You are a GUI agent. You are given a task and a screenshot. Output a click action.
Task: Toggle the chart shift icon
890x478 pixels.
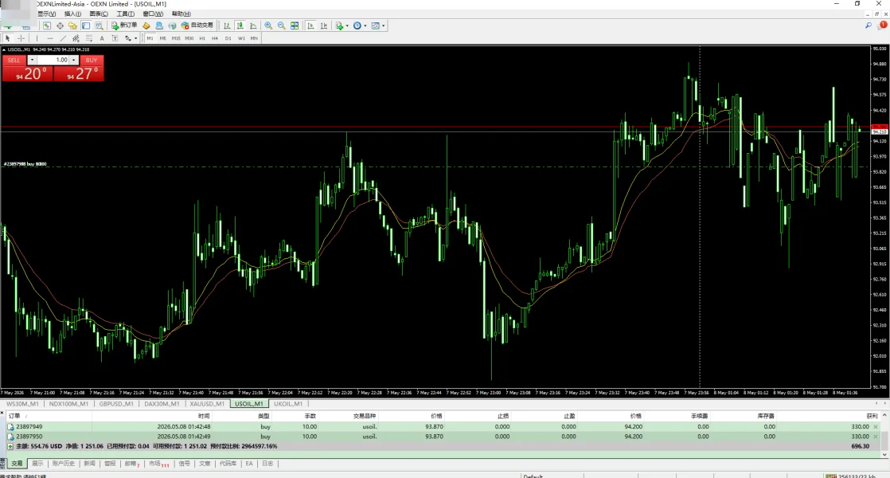point(323,25)
